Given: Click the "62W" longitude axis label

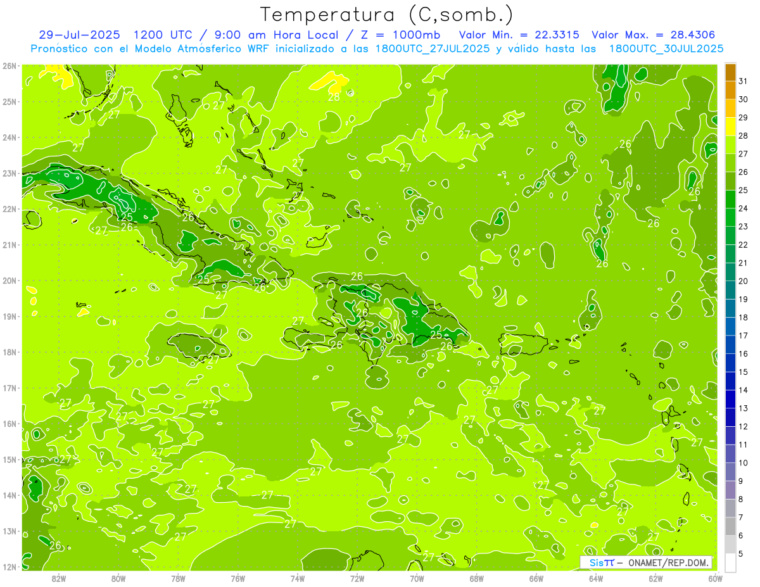Looking at the screenshot, I should [x=655, y=578].
